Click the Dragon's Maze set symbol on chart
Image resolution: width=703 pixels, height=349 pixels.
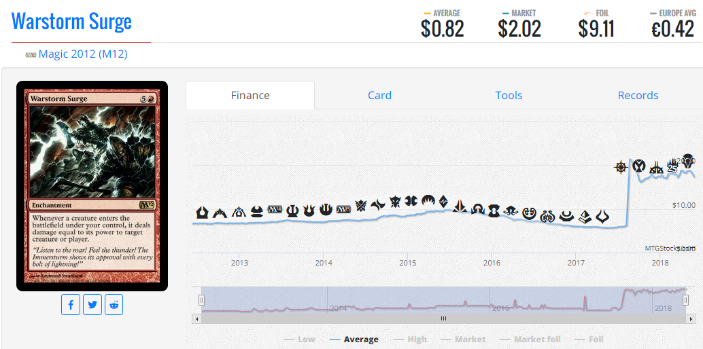[239, 212]
